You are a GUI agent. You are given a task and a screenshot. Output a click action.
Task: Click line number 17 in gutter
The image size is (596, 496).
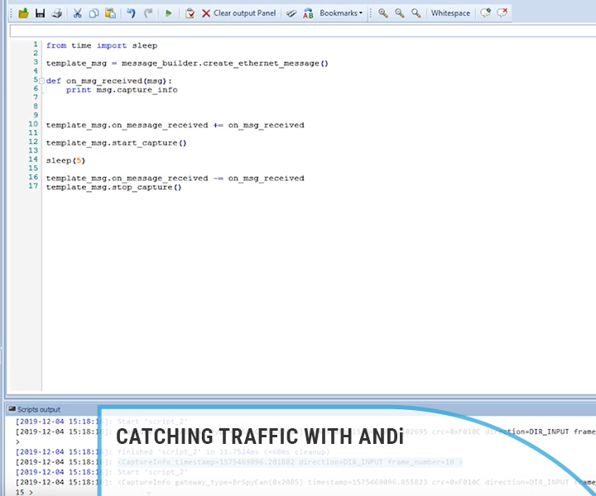coord(33,186)
